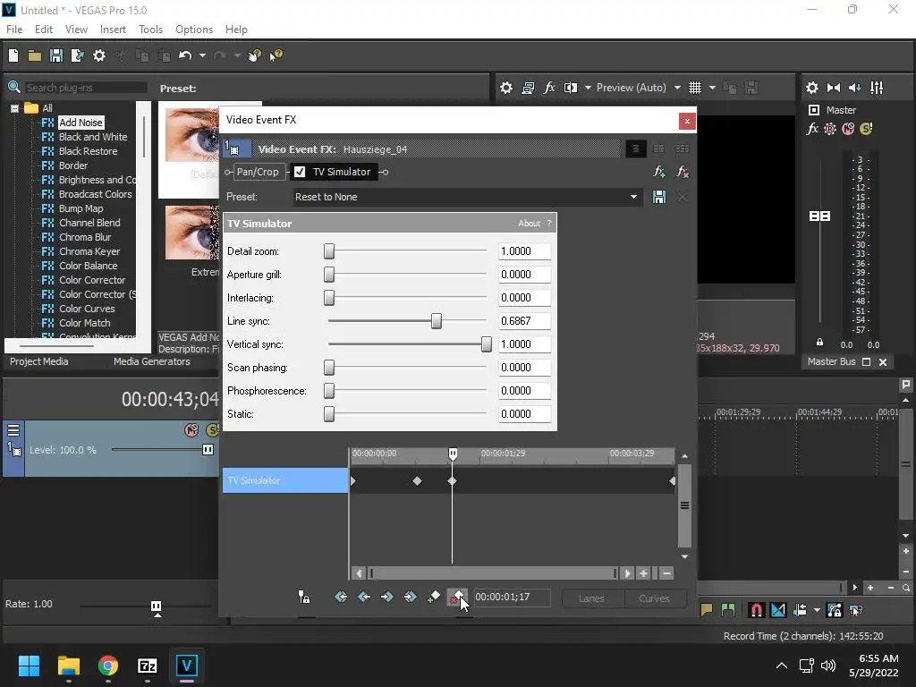Go to the next keyframe
The height and width of the screenshot is (687, 916).
386,597
